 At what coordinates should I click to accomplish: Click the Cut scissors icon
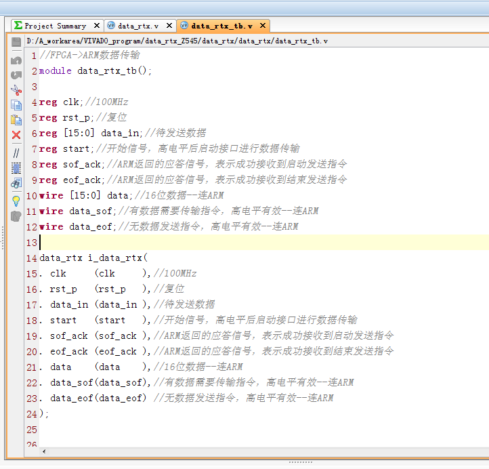coord(16,89)
